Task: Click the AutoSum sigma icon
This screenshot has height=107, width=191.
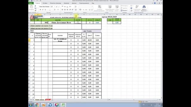Action: point(131,6)
